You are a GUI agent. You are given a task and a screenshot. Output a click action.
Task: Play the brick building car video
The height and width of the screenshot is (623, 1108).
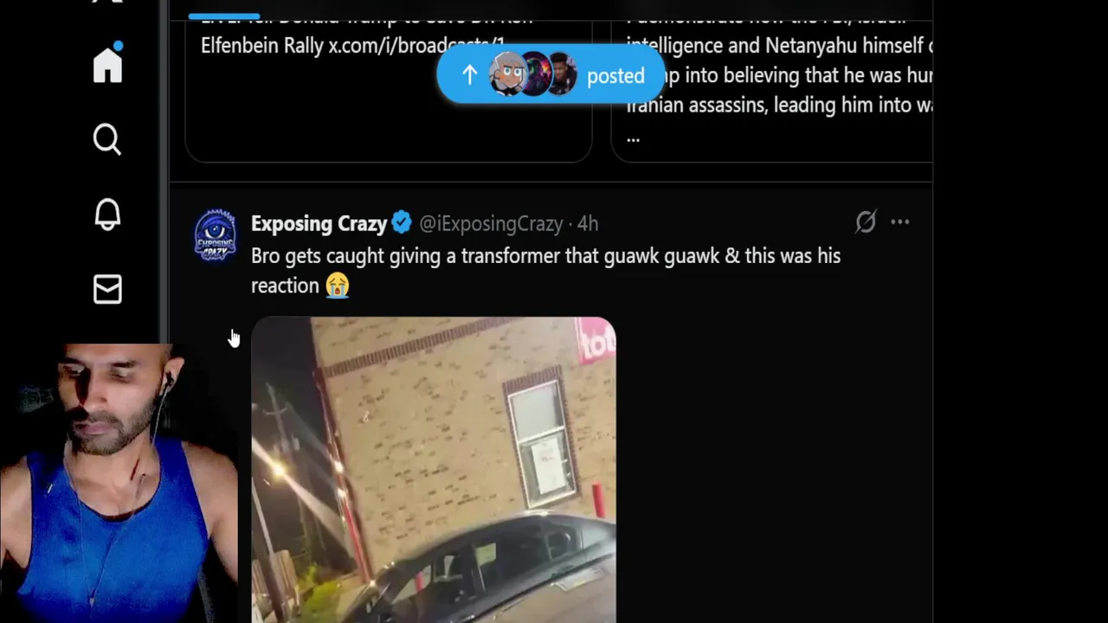click(x=434, y=470)
